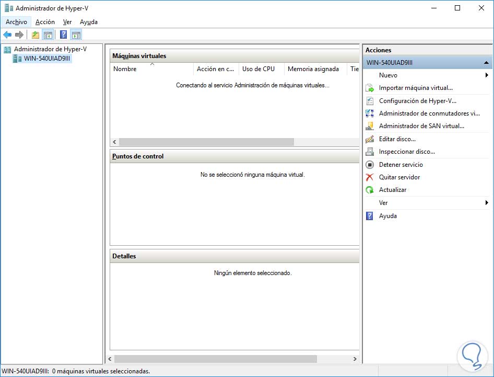Maximize the Hyper-V Manager window

(x=457, y=8)
